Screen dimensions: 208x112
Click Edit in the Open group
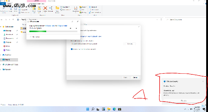pyautogui.click(x=82, y=10)
